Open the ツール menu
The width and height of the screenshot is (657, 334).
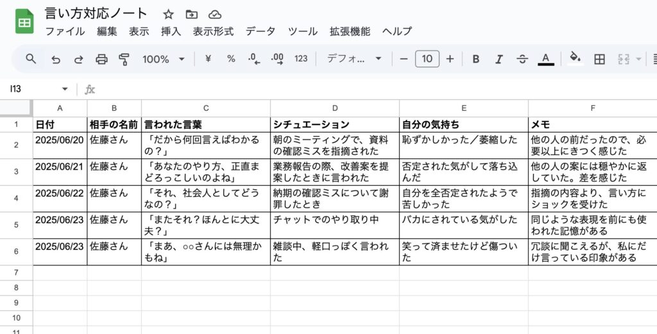coord(303,31)
